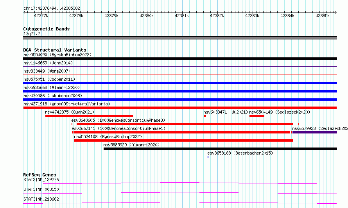The height and width of the screenshot is (208, 348).
Task: Click the nsv575051 Cooper2011 blue bar
Action: click(x=180, y=83)
